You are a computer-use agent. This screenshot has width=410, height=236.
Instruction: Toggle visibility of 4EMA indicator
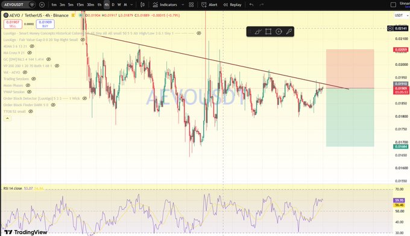(32, 46)
